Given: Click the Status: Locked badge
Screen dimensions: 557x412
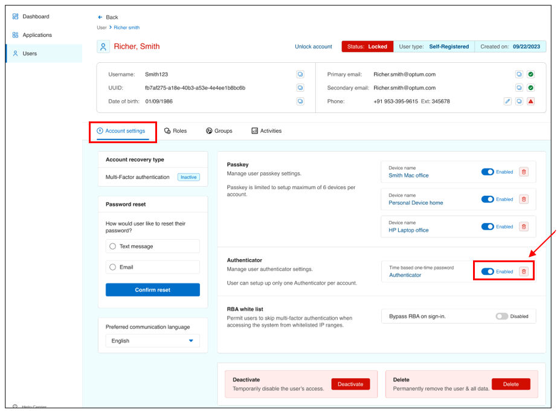Looking at the screenshot, I should [367, 47].
